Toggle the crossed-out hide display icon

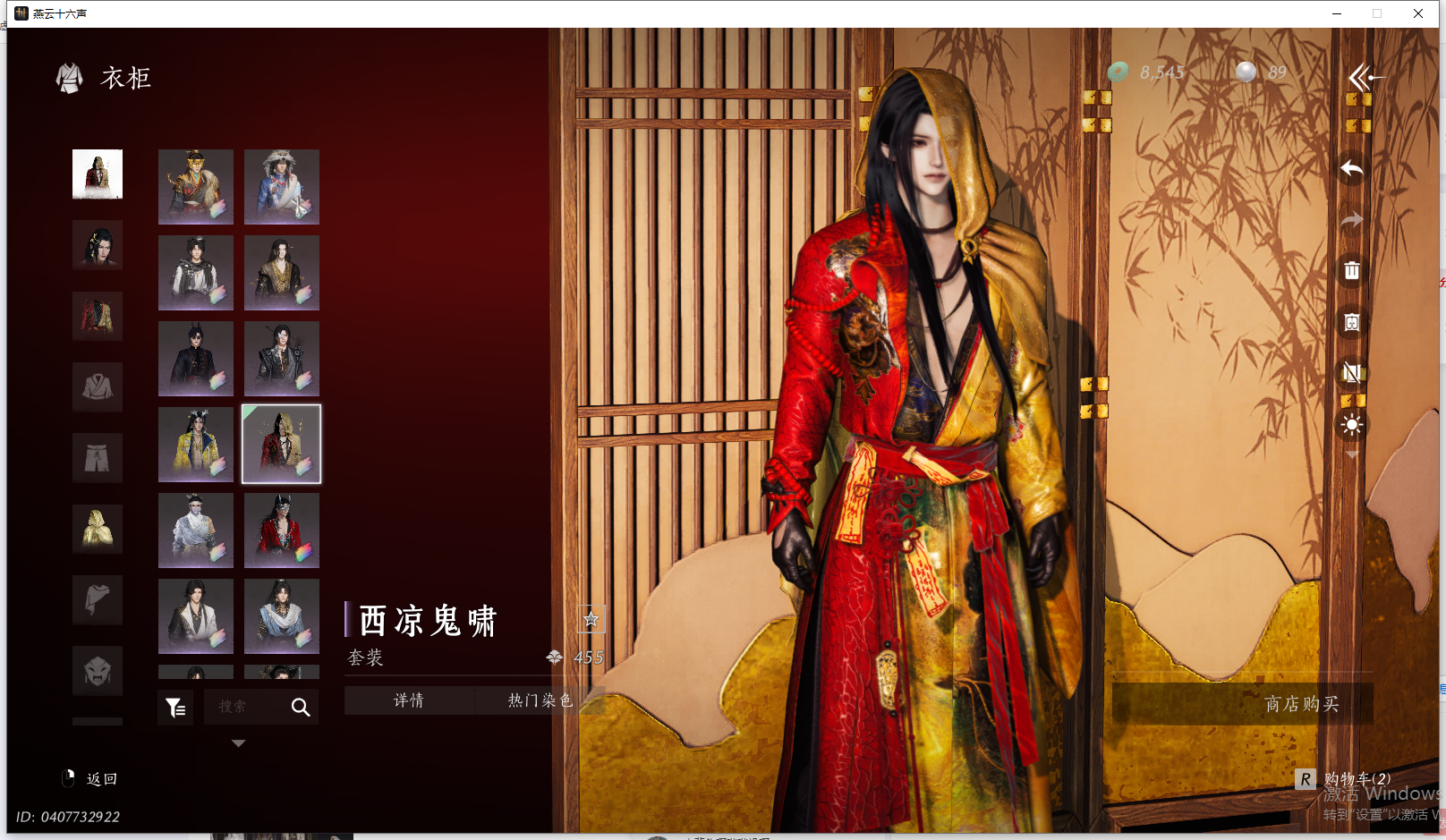(x=1351, y=373)
